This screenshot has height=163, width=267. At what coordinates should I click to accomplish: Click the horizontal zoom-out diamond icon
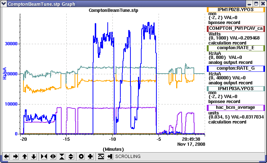[x=53, y=157]
